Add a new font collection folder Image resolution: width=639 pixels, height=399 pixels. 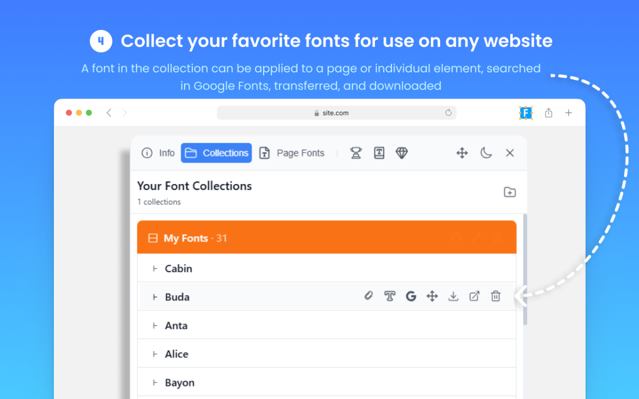(x=510, y=192)
